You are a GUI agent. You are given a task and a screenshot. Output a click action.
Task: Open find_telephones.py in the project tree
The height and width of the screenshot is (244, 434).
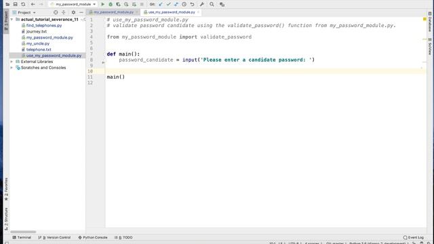pos(44,26)
